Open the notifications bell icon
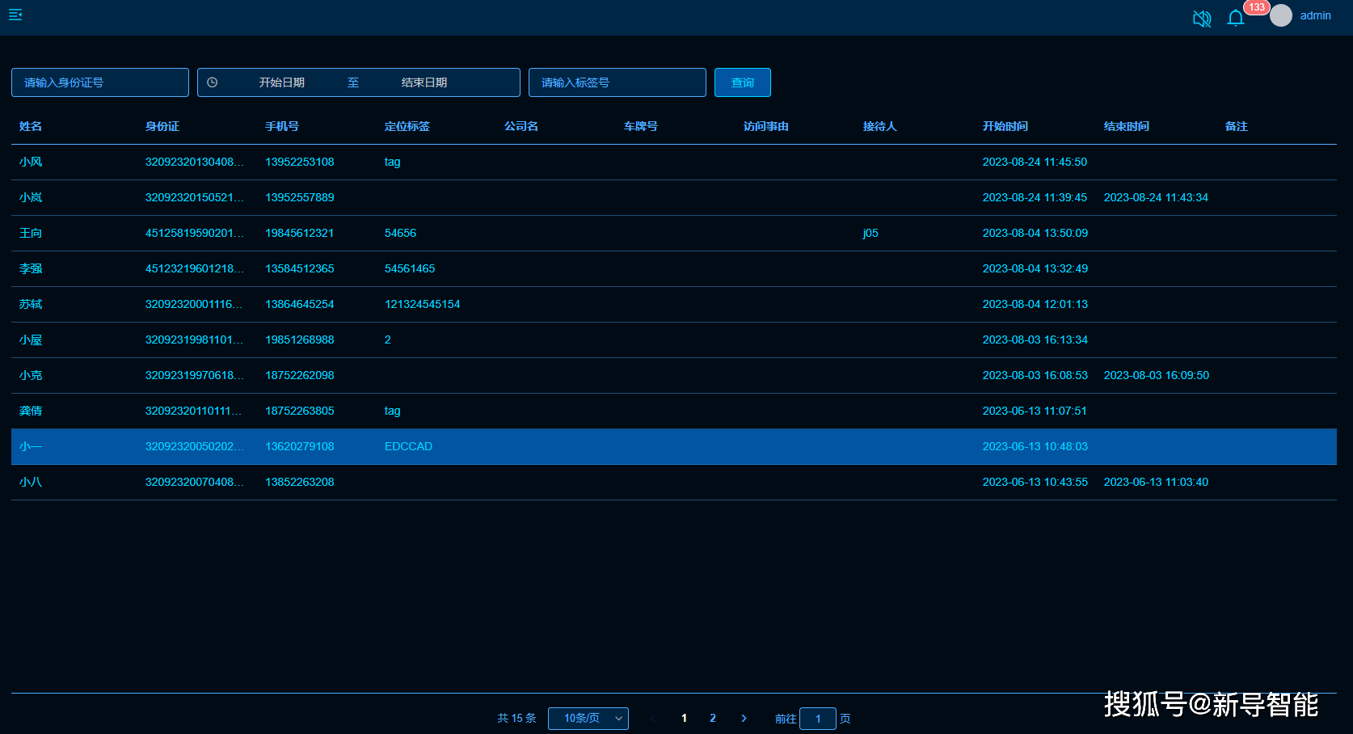Image resolution: width=1353 pixels, height=734 pixels. [1235, 18]
